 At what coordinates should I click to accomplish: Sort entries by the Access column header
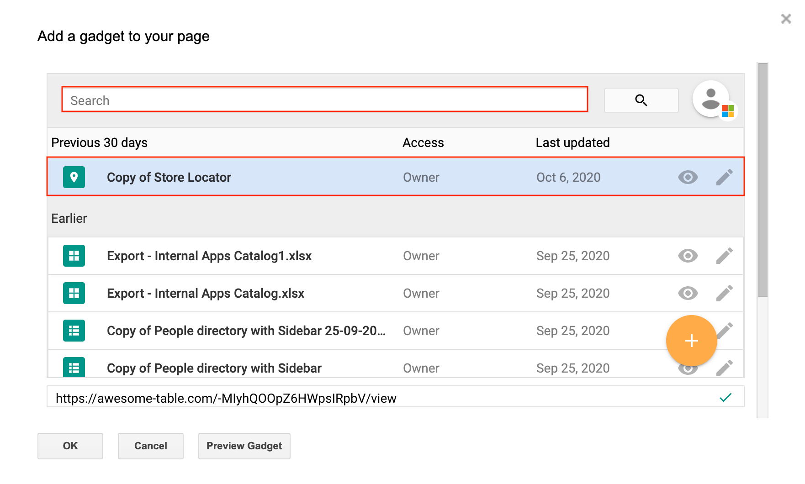tap(423, 142)
